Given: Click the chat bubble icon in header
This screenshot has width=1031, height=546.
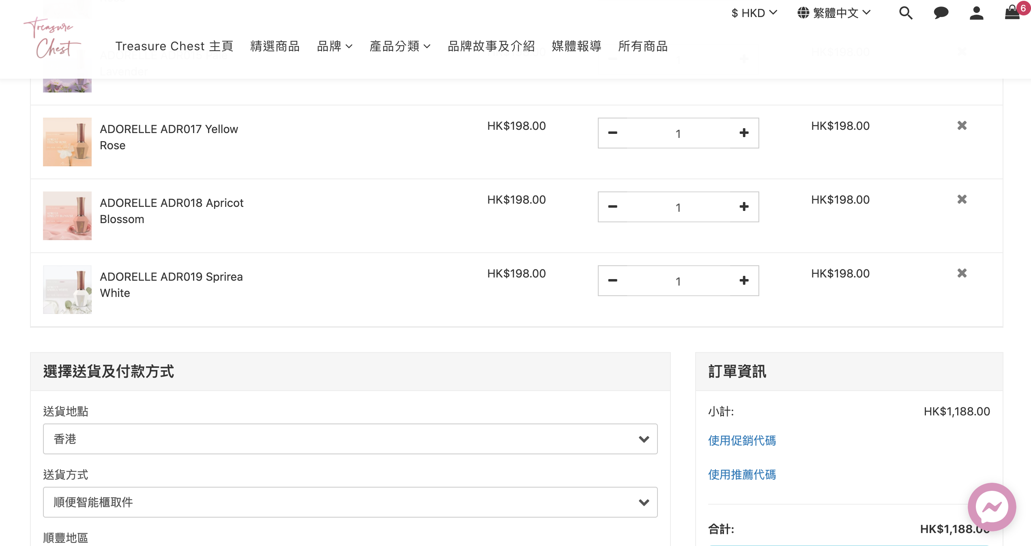Looking at the screenshot, I should [941, 13].
